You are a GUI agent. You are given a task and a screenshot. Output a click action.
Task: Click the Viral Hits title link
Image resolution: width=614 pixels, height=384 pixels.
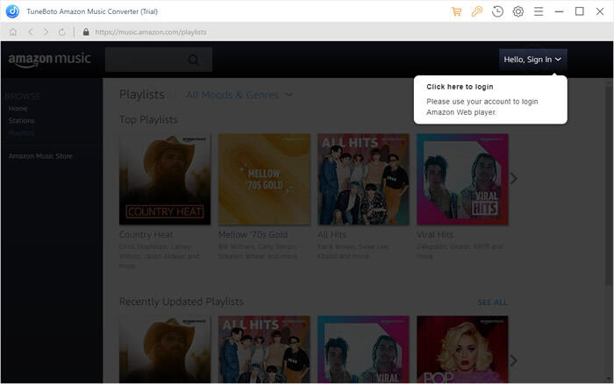point(435,234)
